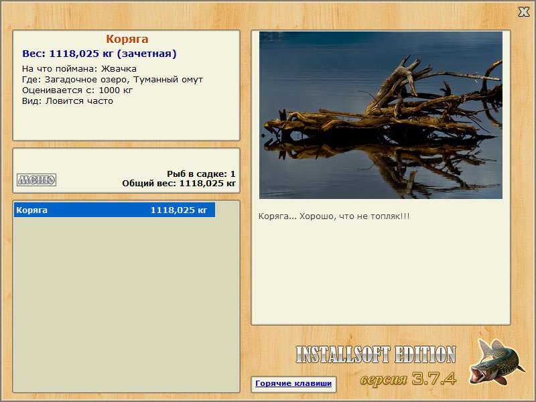The image size is (536, 402).
Task: Click the INSTALLSOFT EDITION logo
Action: coord(376,354)
